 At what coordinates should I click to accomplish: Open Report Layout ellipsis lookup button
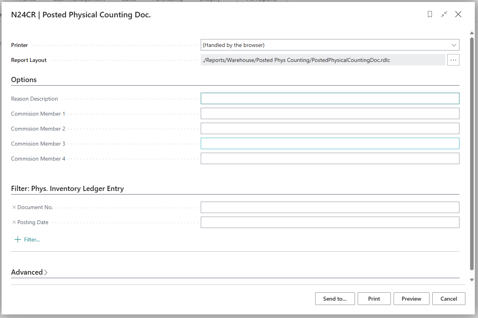pyautogui.click(x=453, y=60)
